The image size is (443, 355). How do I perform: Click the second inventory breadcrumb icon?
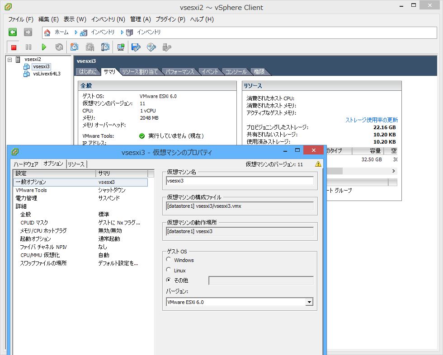129,33
